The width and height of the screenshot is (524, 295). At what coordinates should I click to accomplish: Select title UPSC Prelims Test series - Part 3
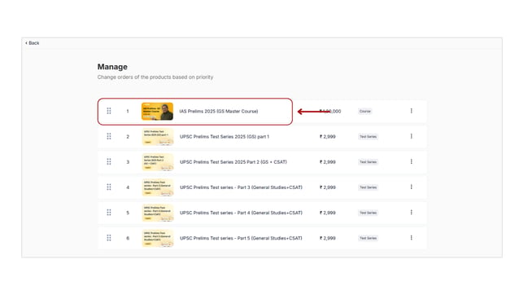pos(241,187)
